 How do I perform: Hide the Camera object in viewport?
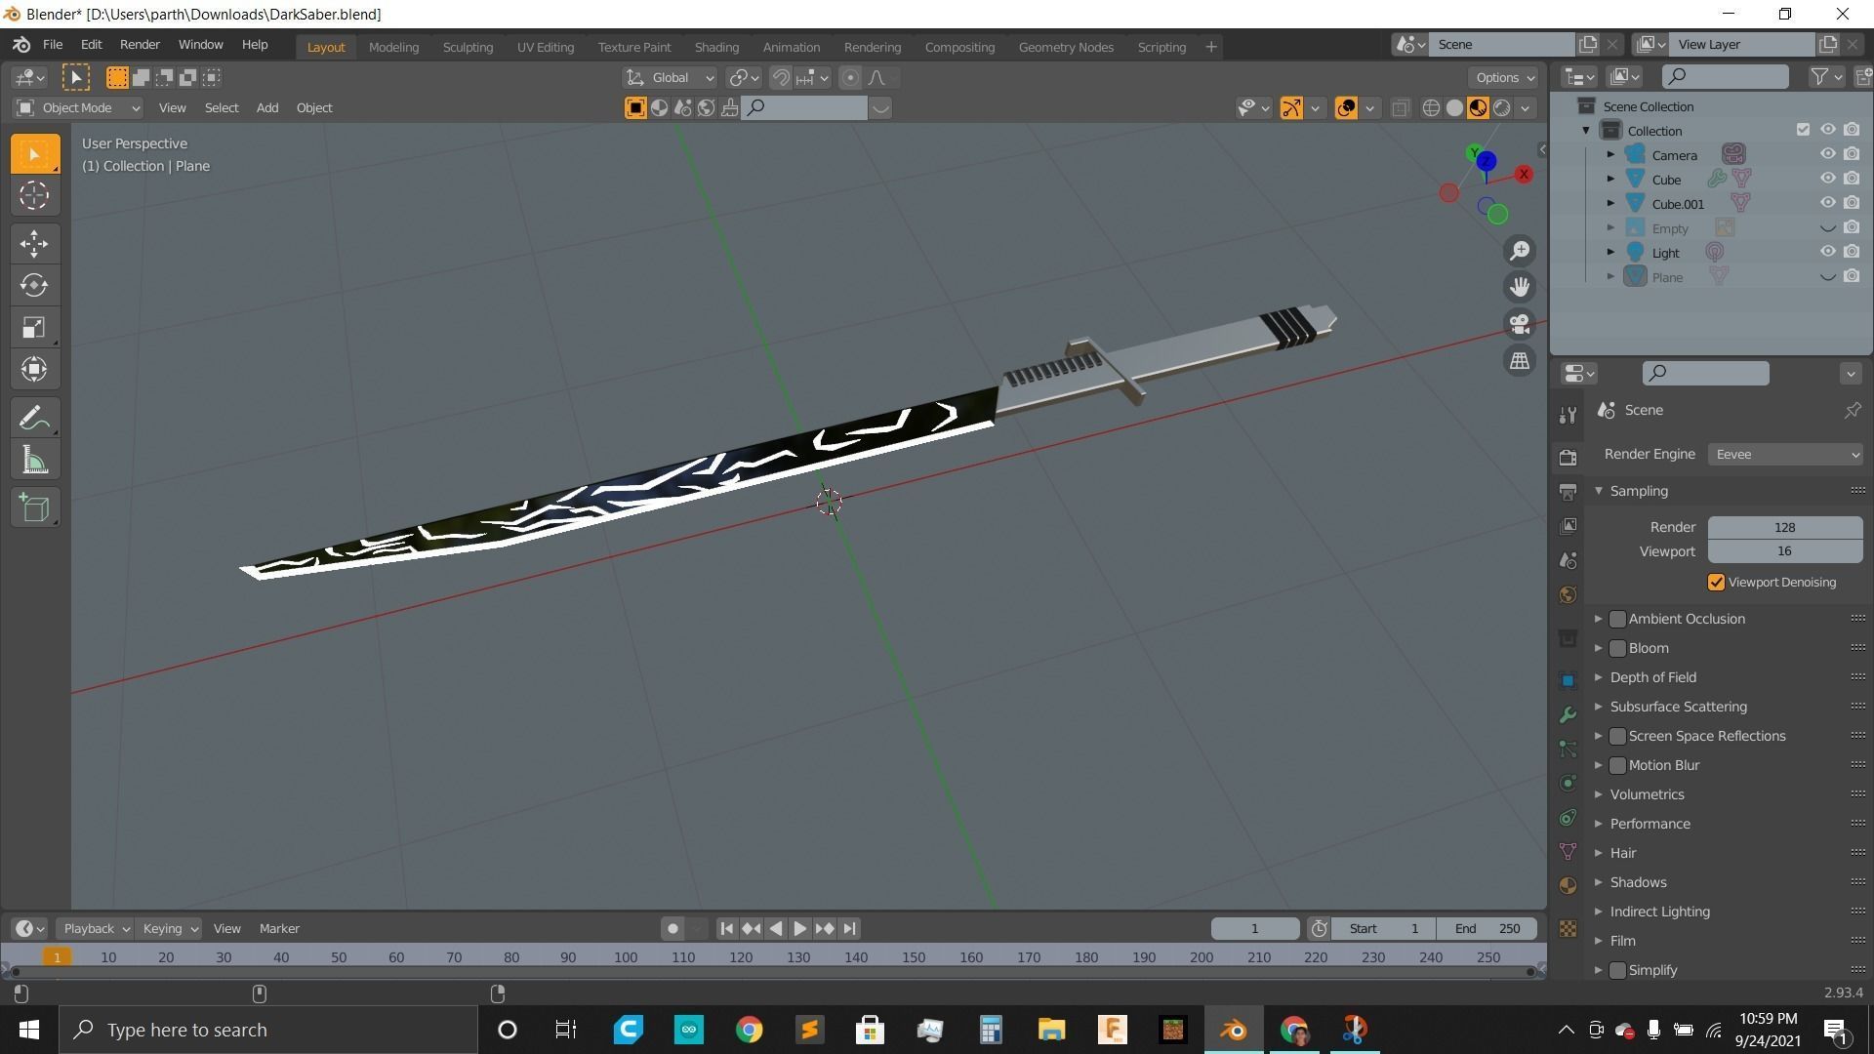point(1827,154)
